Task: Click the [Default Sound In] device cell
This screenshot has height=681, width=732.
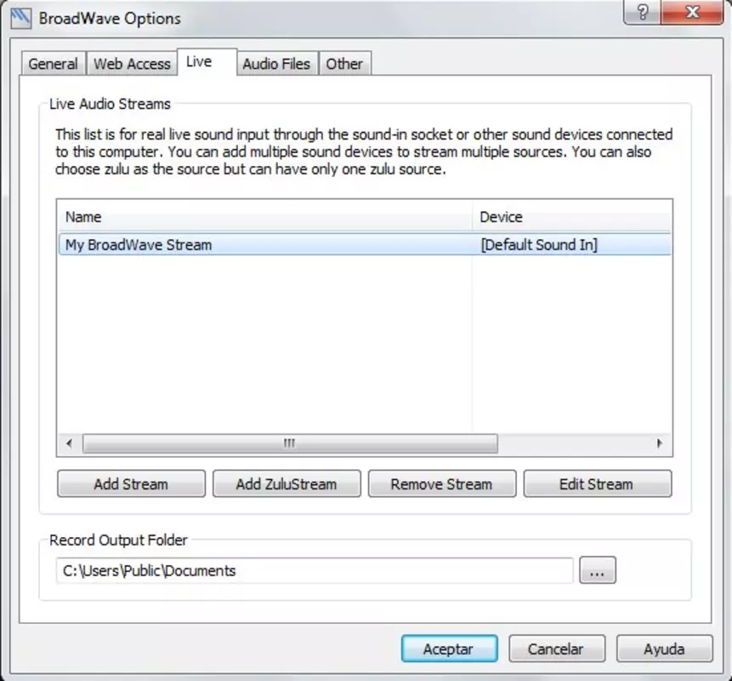Action: (x=539, y=245)
